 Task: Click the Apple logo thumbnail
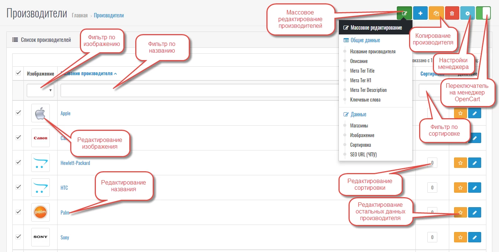[40, 113]
